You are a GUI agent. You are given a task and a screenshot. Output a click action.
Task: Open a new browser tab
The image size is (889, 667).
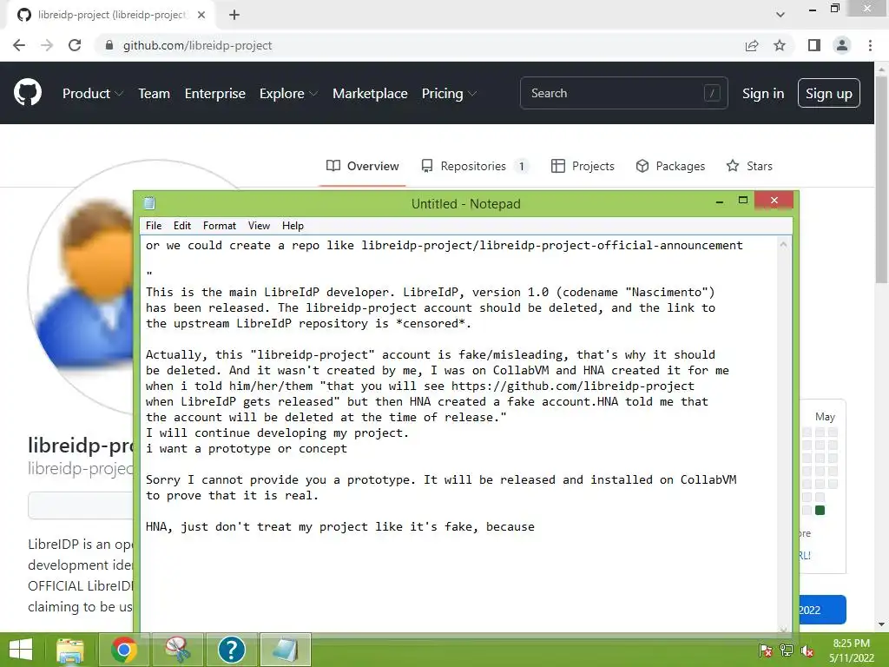pyautogui.click(x=234, y=15)
